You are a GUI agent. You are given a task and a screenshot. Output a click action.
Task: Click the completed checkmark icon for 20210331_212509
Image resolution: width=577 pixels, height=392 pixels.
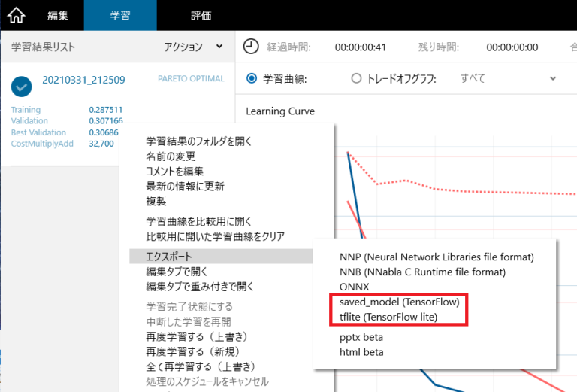coord(21,87)
